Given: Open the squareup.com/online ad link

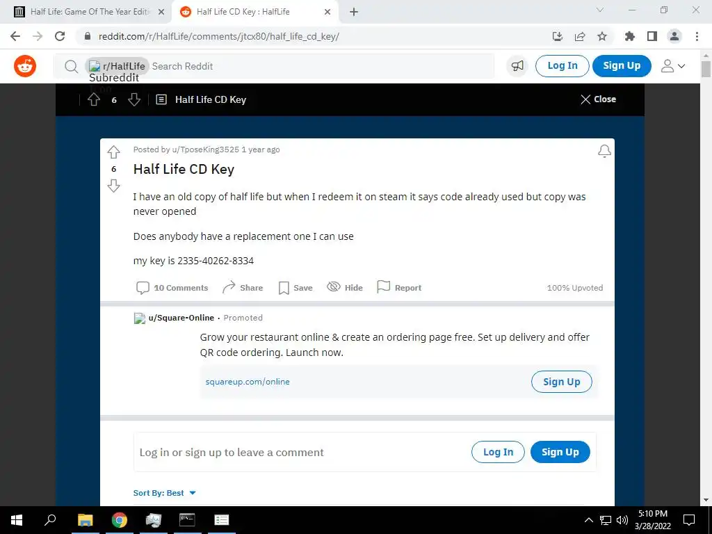Looking at the screenshot, I should [248, 382].
